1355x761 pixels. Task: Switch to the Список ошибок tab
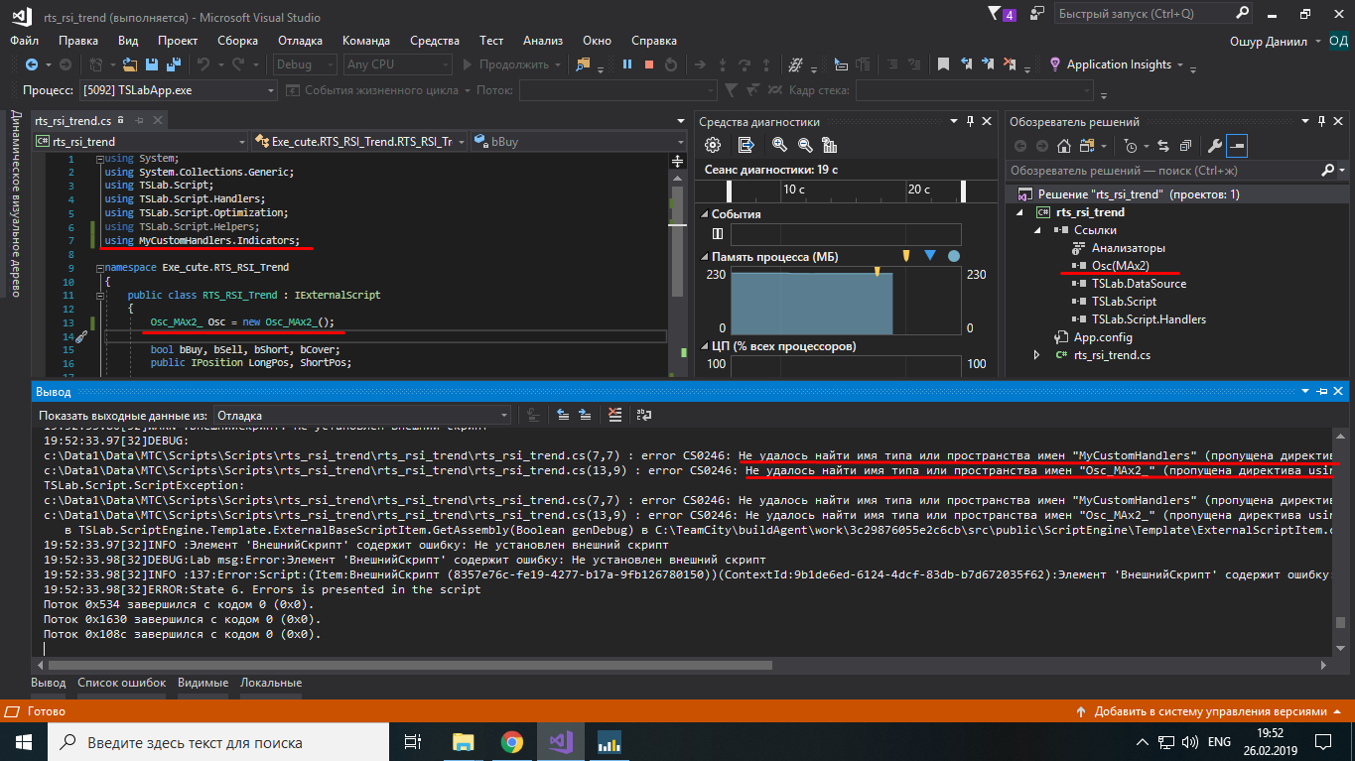pos(121,683)
